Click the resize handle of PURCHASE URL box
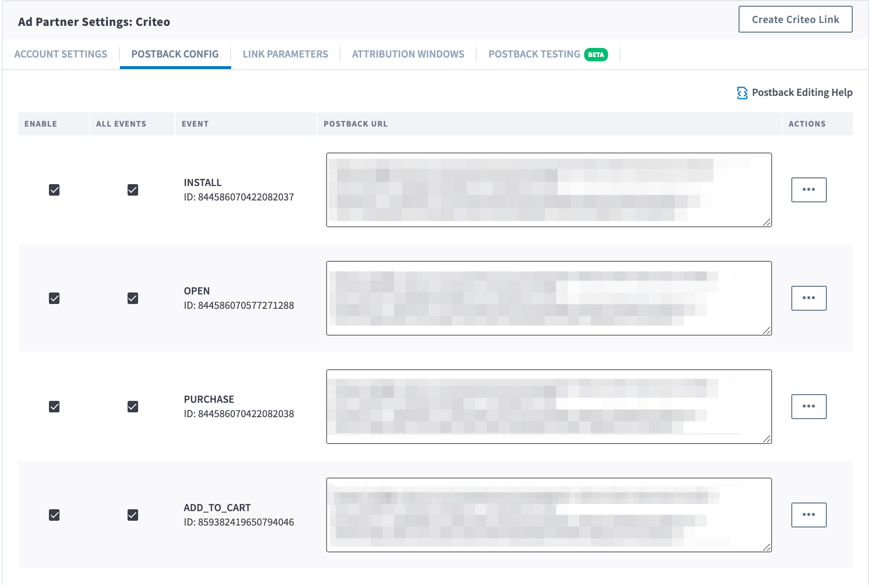The image size is (869, 585). pos(767,439)
